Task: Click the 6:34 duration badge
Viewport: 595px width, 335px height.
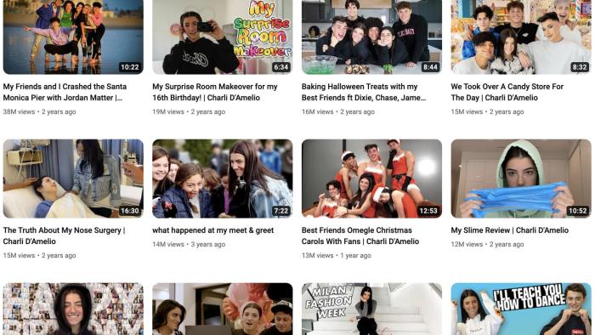Action: click(x=281, y=67)
